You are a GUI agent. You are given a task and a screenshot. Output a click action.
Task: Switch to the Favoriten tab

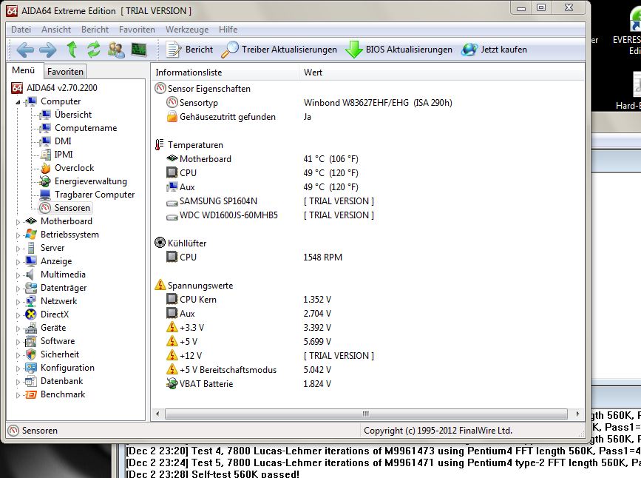tap(65, 72)
